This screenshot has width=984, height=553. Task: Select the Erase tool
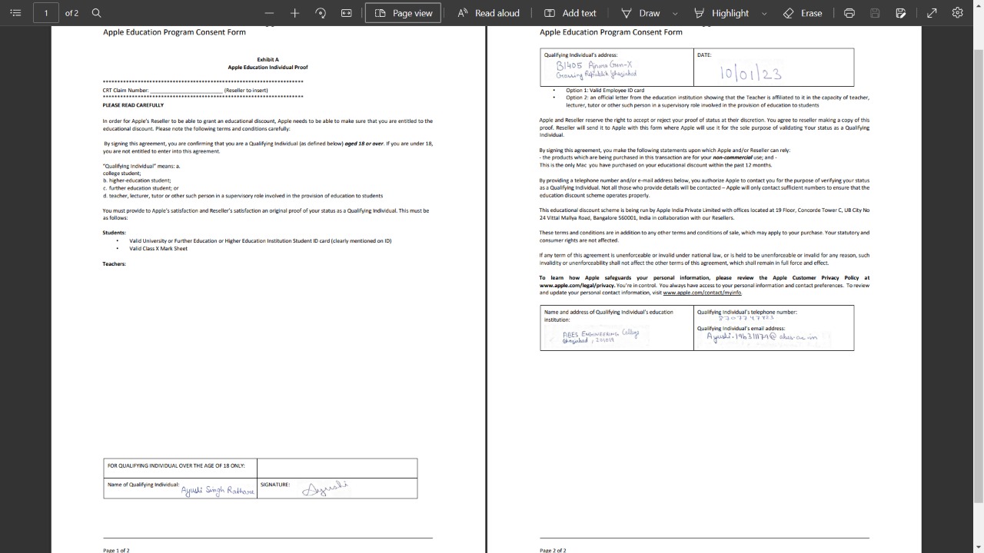click(803, 13)
